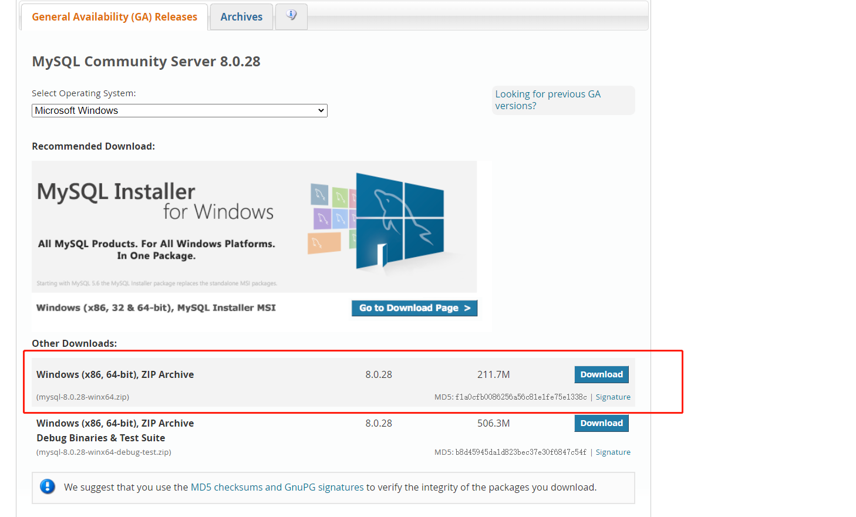
Task: Click MD5 hash f1a0cfb0086256a56c81e1fe75e1338c
Action: pyautogui.click(x=521, y=397)
